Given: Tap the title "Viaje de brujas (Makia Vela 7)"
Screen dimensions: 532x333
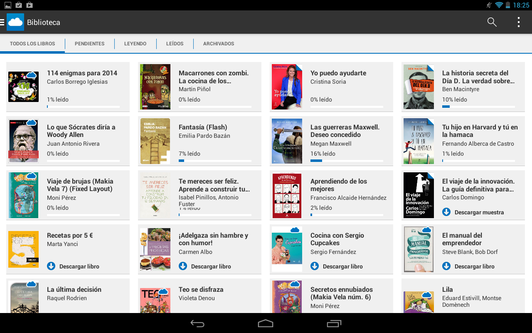Looking at the screenshot, I should pos(80,185).
